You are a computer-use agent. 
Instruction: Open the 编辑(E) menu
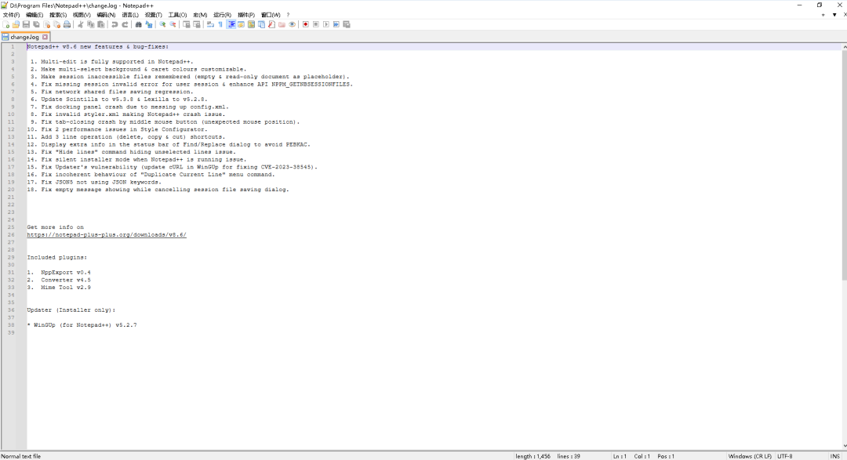(35, 15)
